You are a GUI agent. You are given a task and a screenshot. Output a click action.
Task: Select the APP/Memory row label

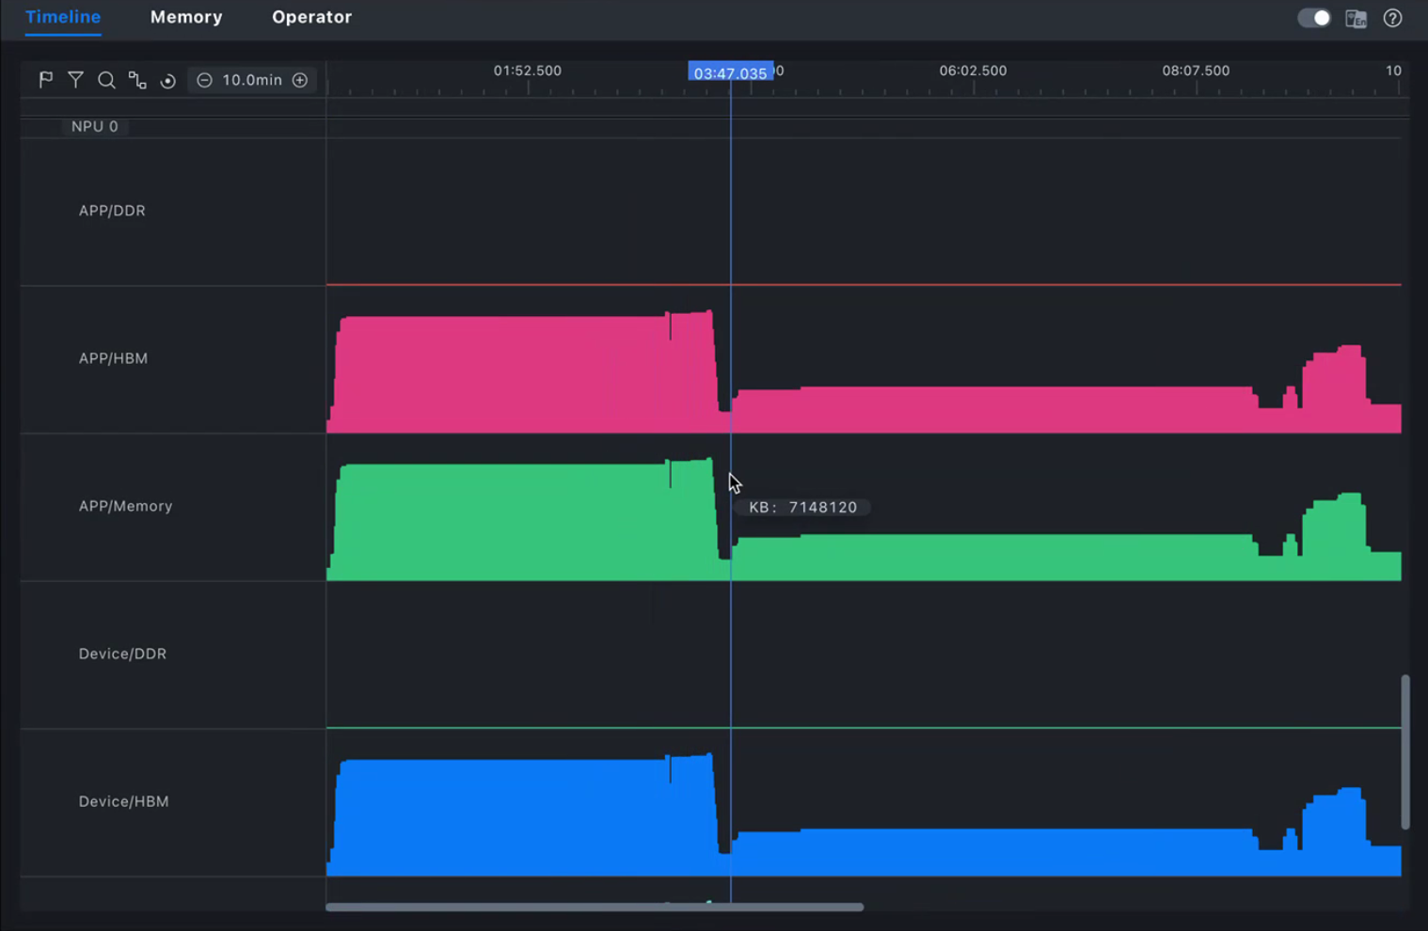[x=125, y=506]
